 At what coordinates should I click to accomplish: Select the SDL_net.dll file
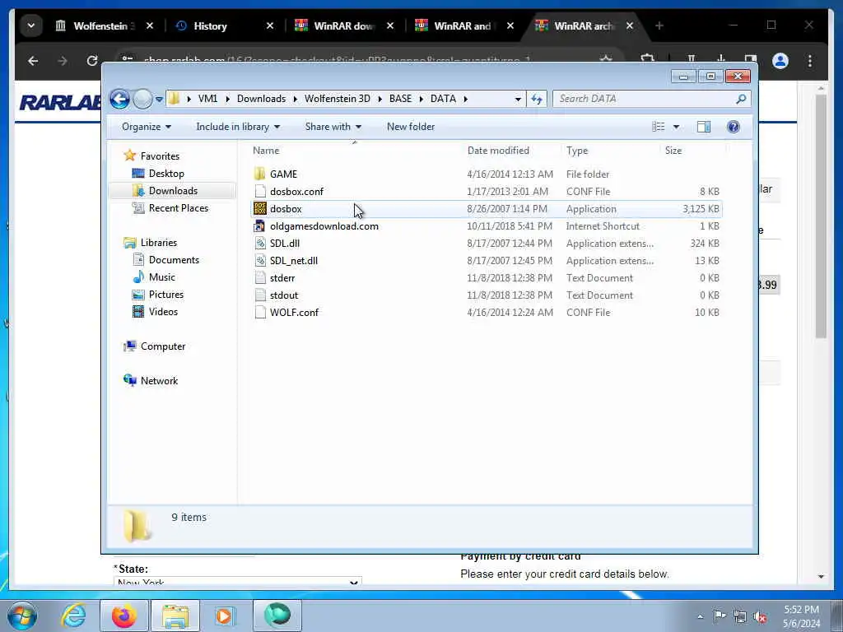tap(294, 261)
